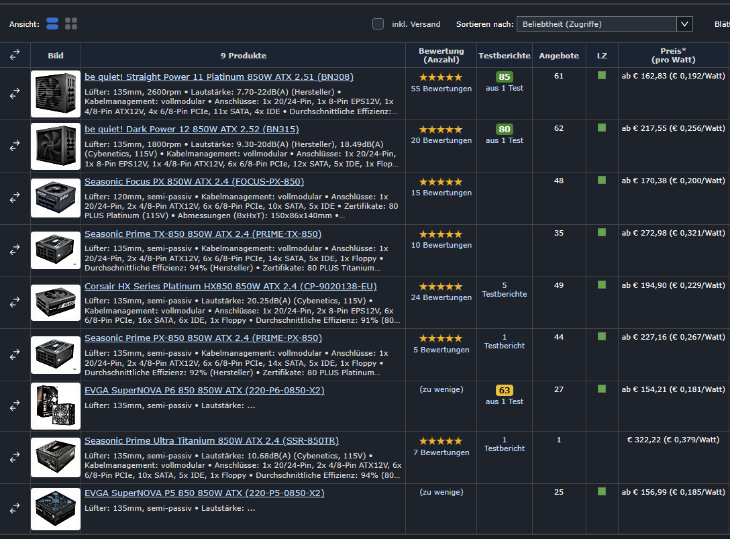Open be quiet! Straight Power 11 Platinum link
Viewport: 730px width, 539px height.
tap(219, 77)
